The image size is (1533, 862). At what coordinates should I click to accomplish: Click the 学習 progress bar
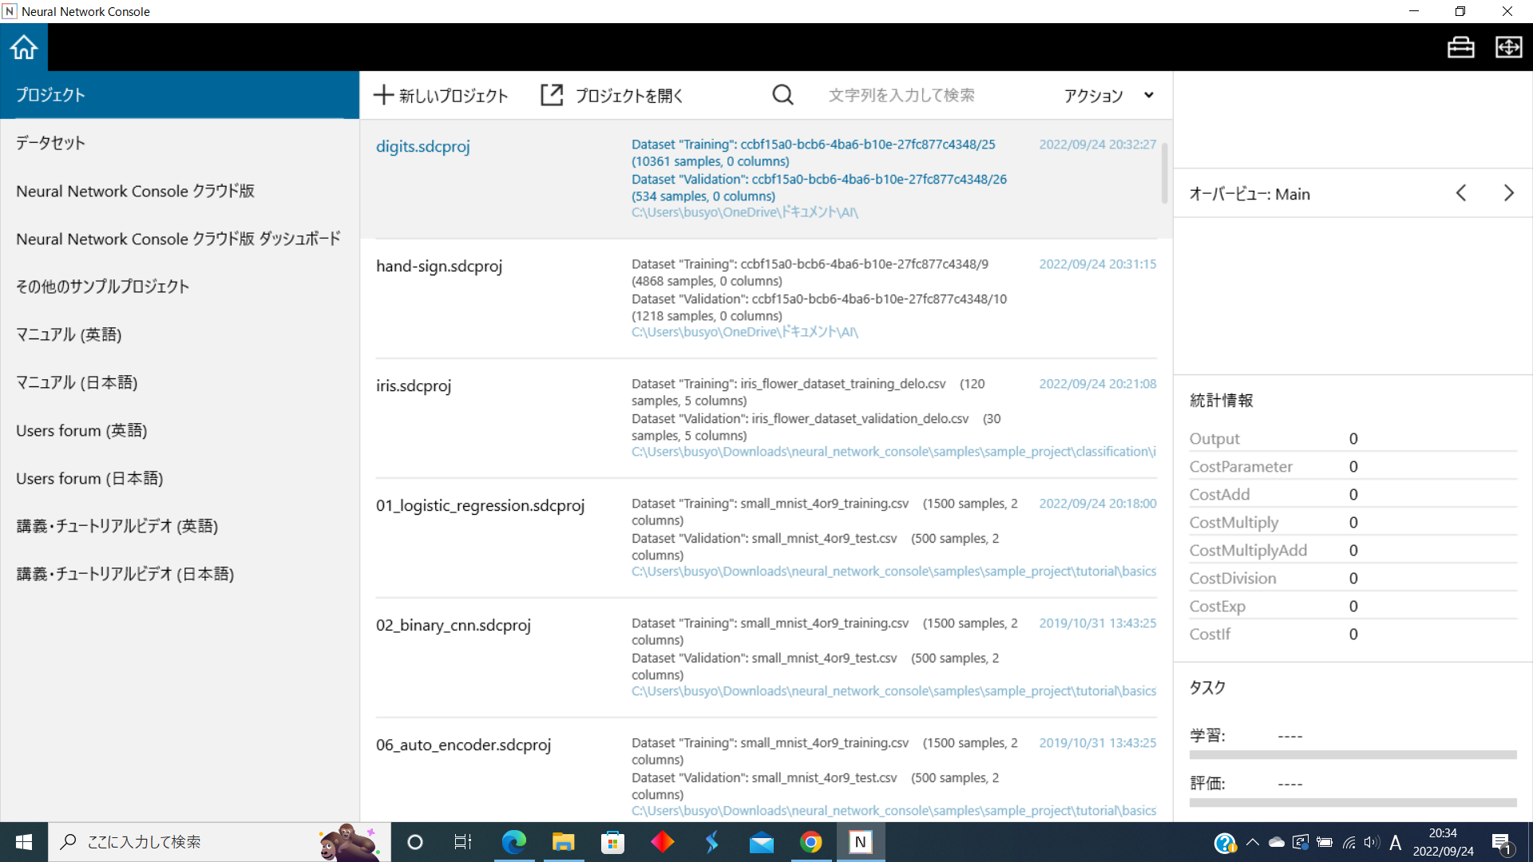(1353, 754)
